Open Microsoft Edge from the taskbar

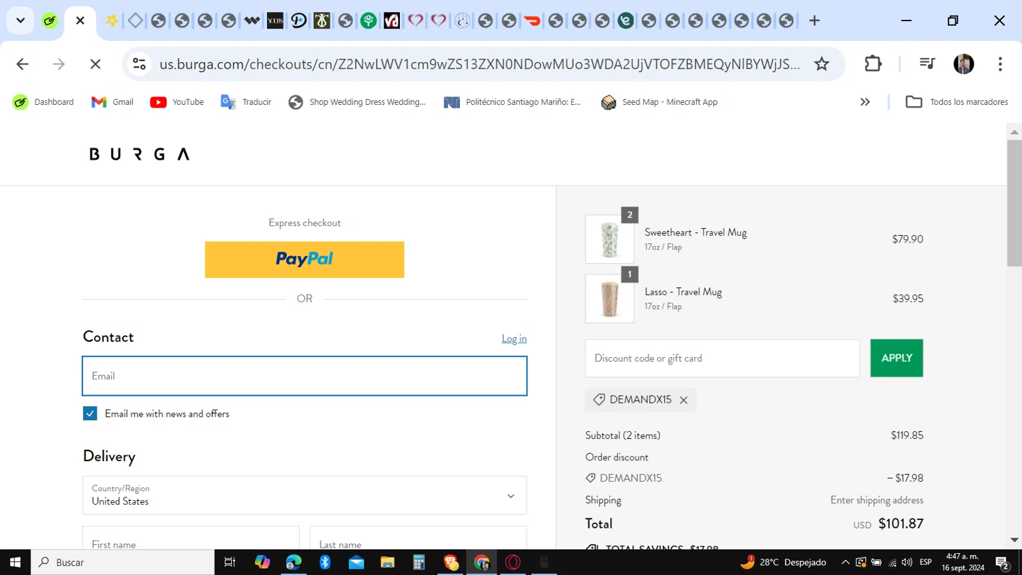point(294,562)
